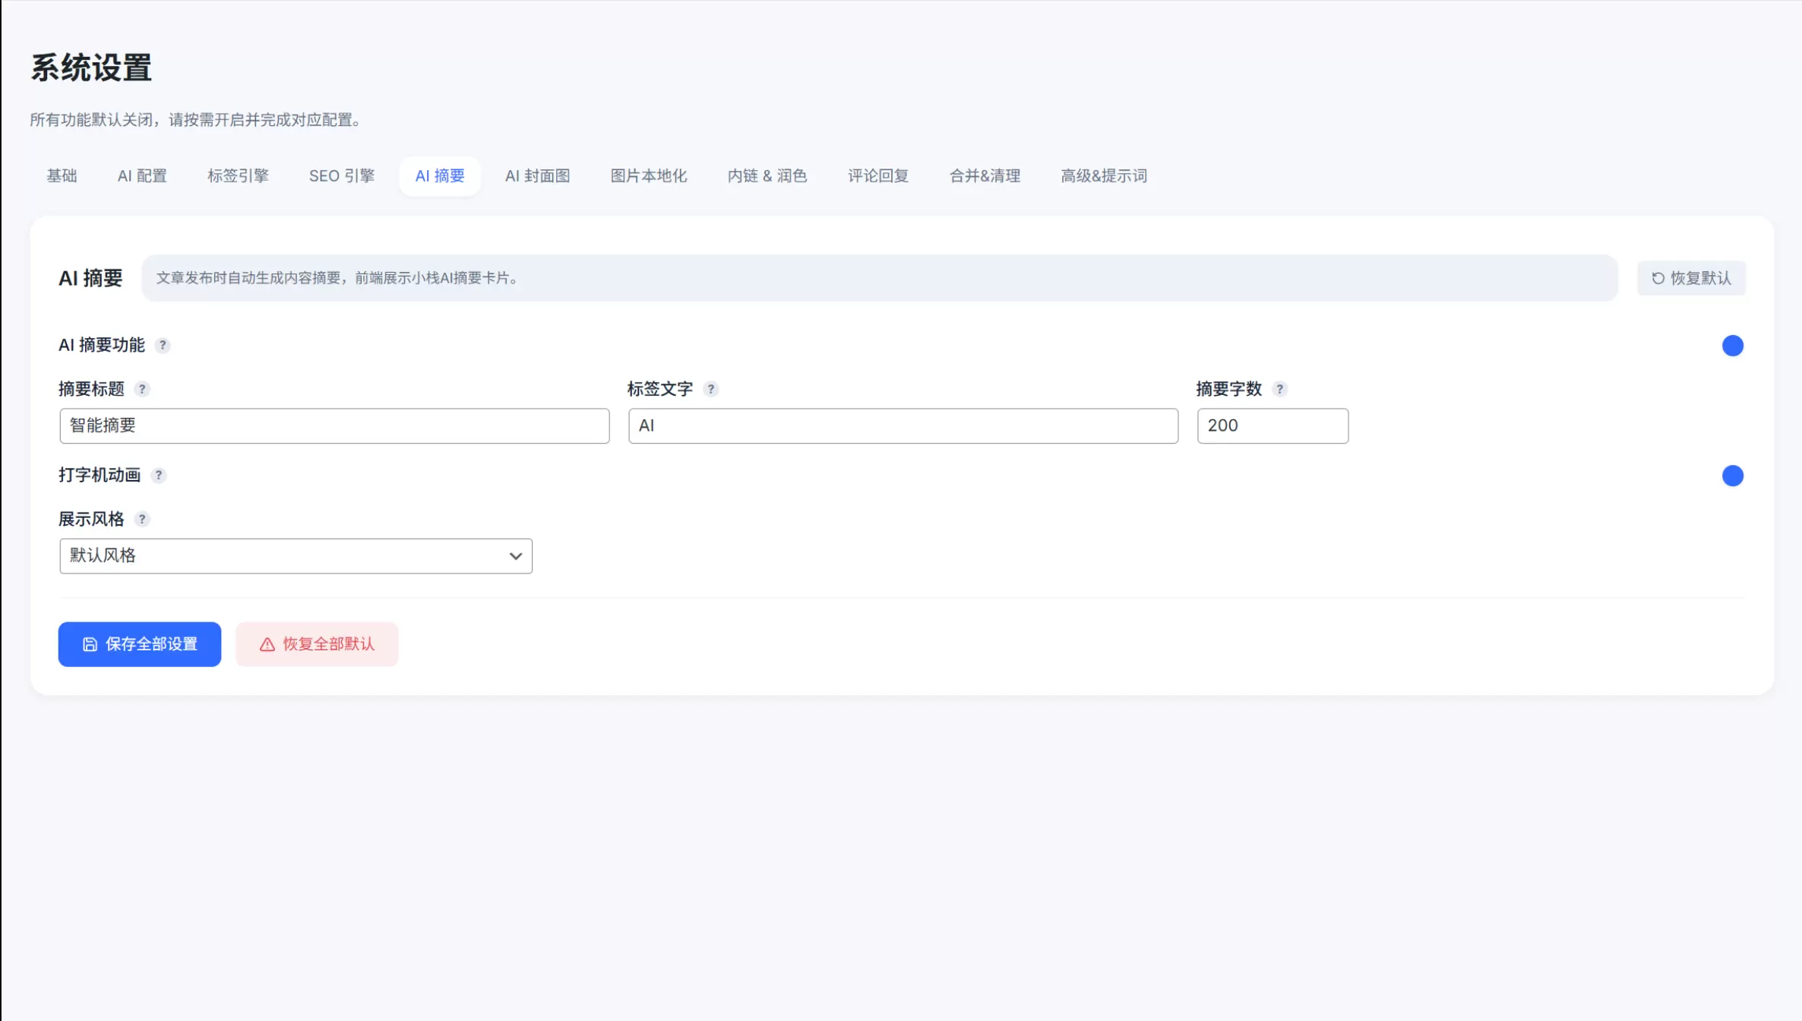This screenshot has height=1021, width=1802.
Task: Click help icon beside 摘要标题 label
Action: [x=142, y=389]
